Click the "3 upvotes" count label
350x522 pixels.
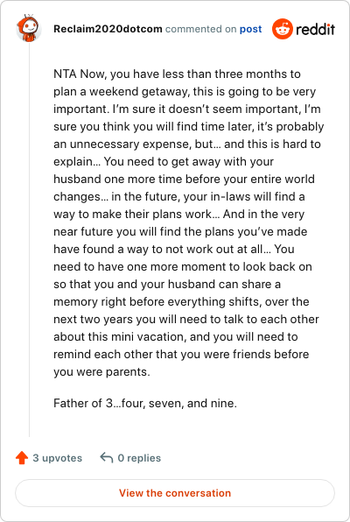[57, 458]
